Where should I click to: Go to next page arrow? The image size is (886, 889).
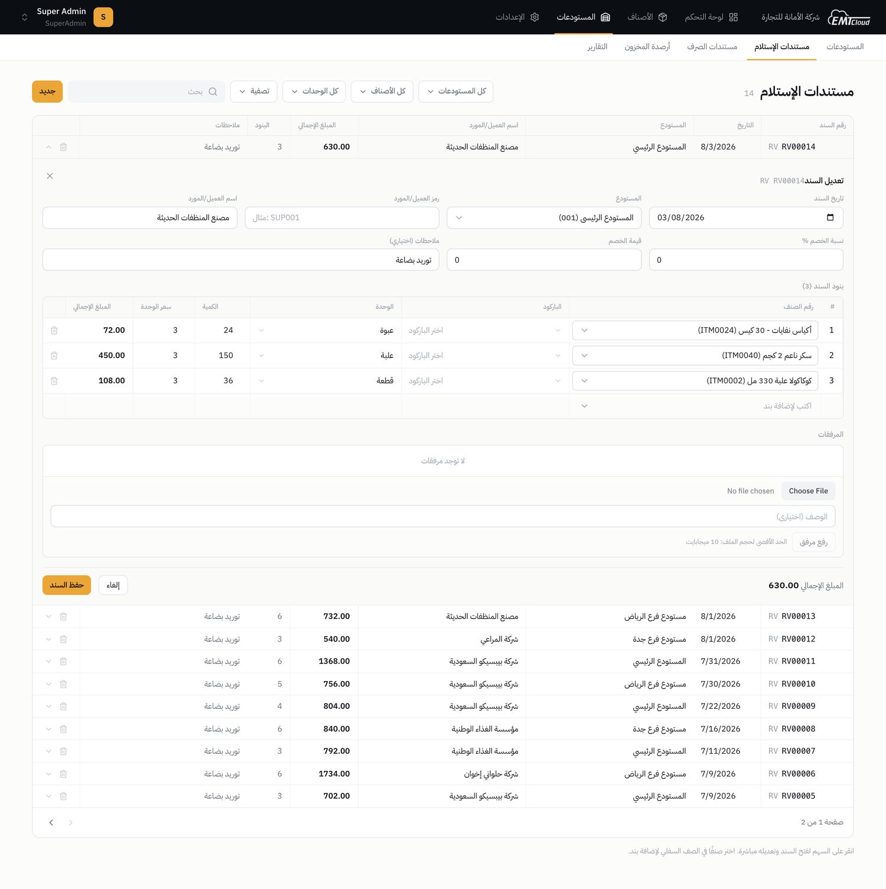click(51, 822)
